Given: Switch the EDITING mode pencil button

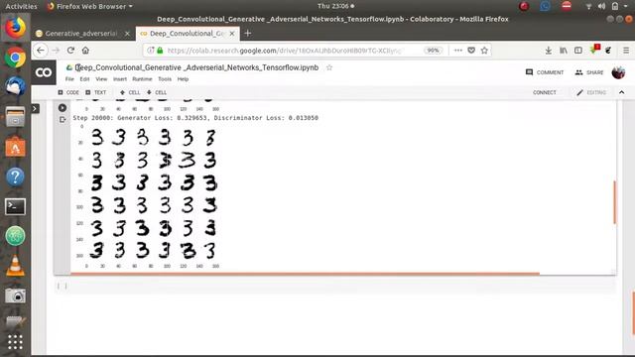Looking at the screenshot, I should pos(591,92).
